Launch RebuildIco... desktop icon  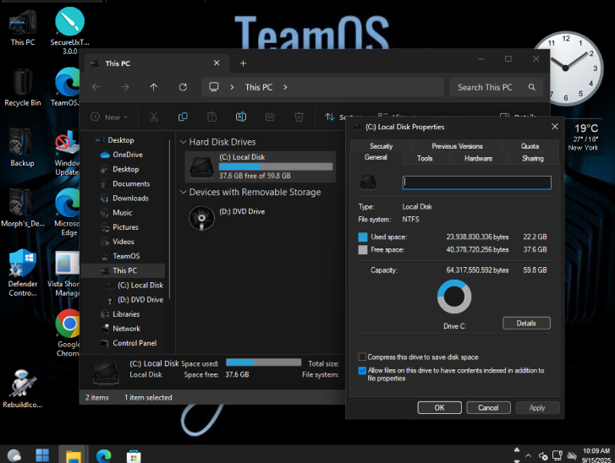[22, 389]
